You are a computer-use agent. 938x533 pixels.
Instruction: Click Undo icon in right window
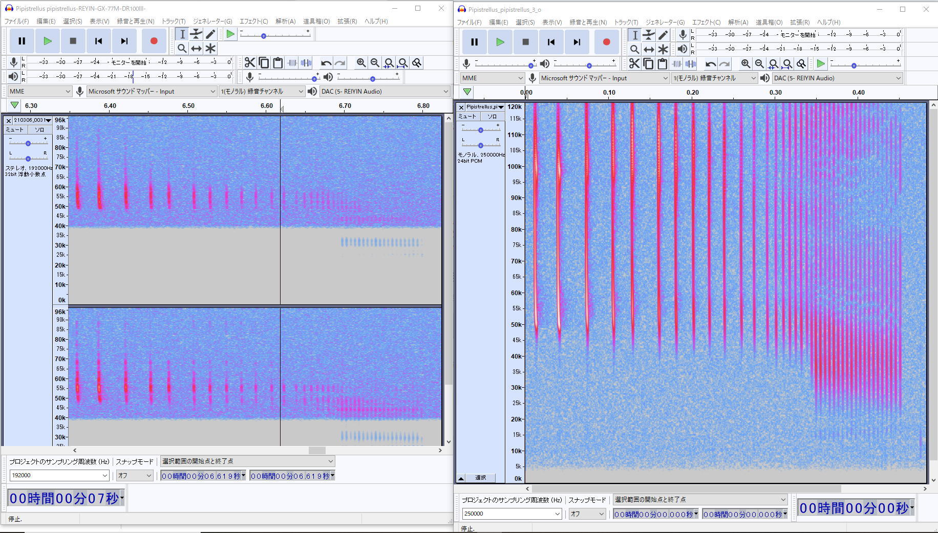point(710,63)
